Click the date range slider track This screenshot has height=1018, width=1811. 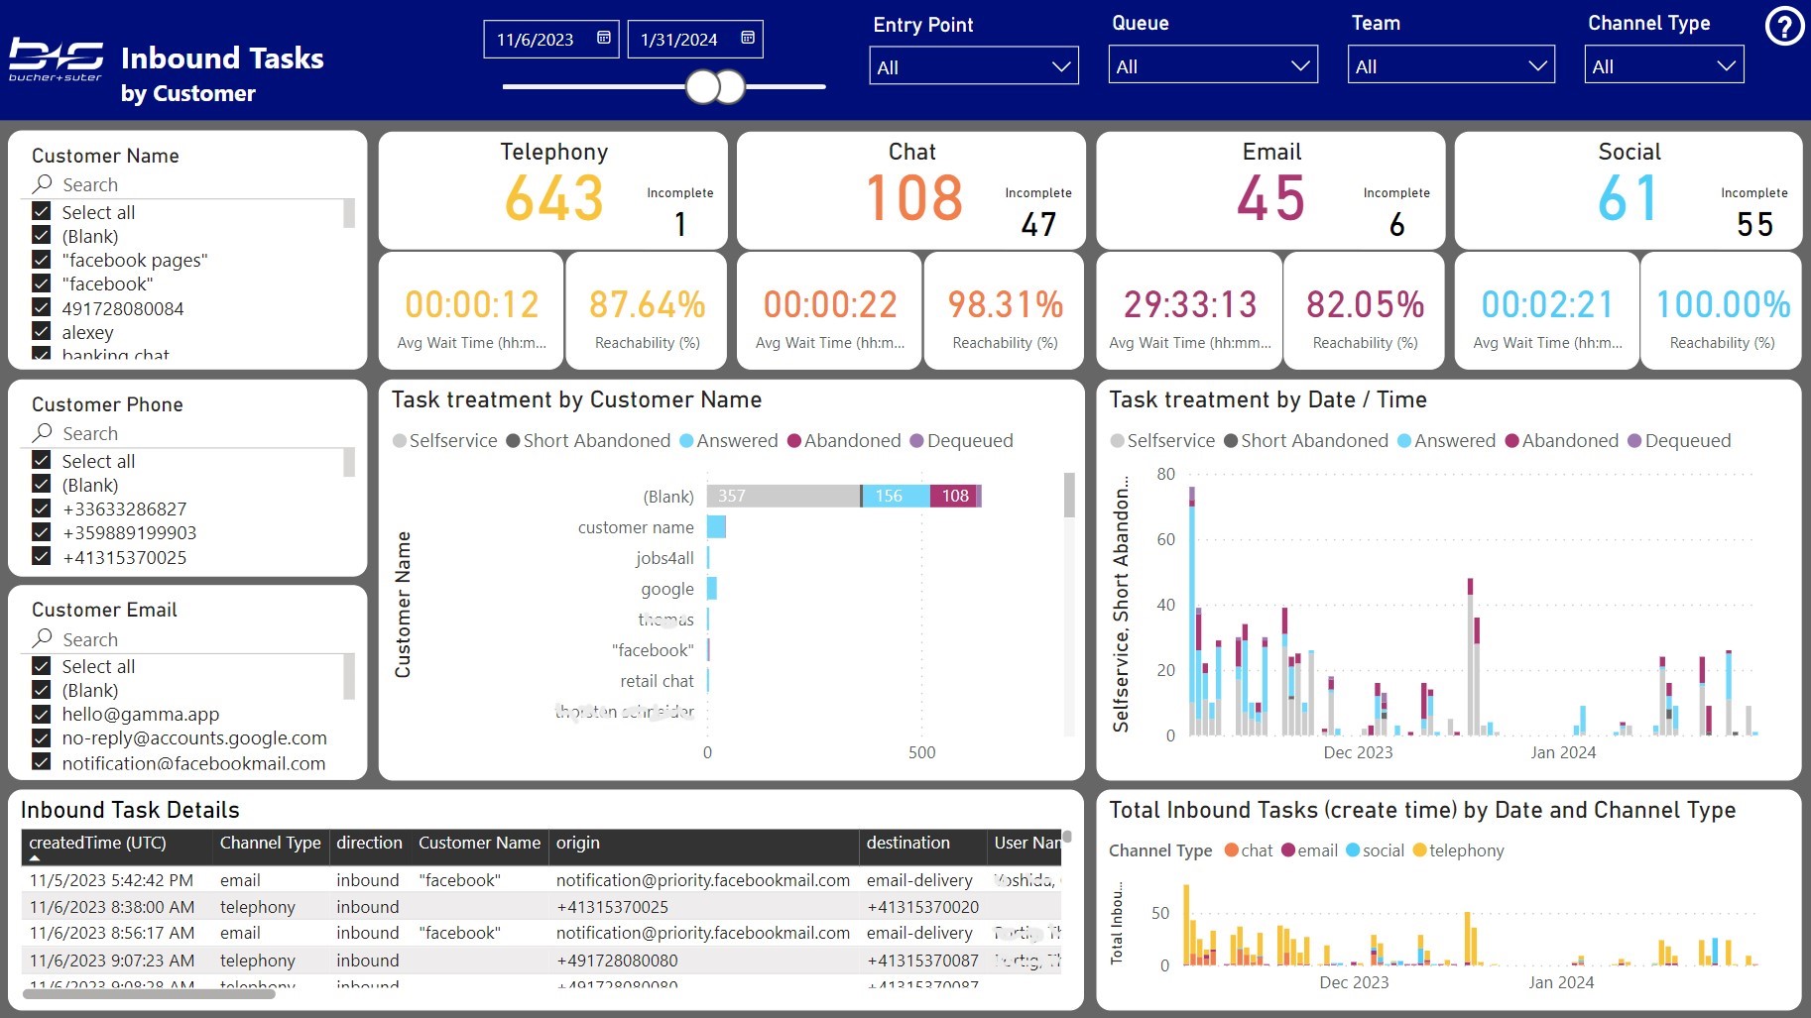pyautogui.click(x=664, y=87)
